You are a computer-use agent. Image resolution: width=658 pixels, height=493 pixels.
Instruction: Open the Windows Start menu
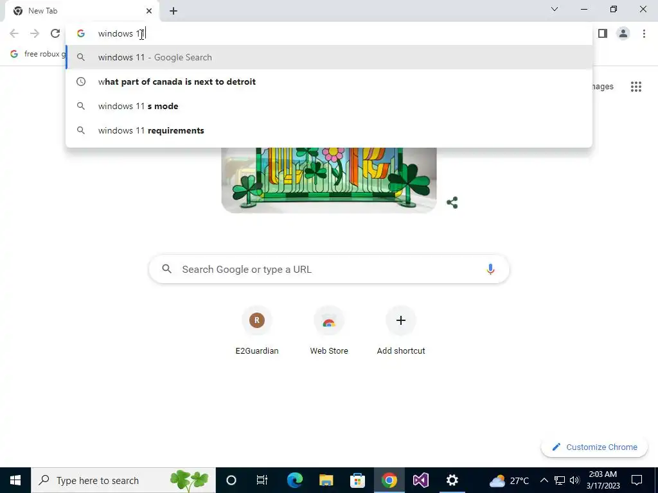pyautogui.click(x=15, y=480)
